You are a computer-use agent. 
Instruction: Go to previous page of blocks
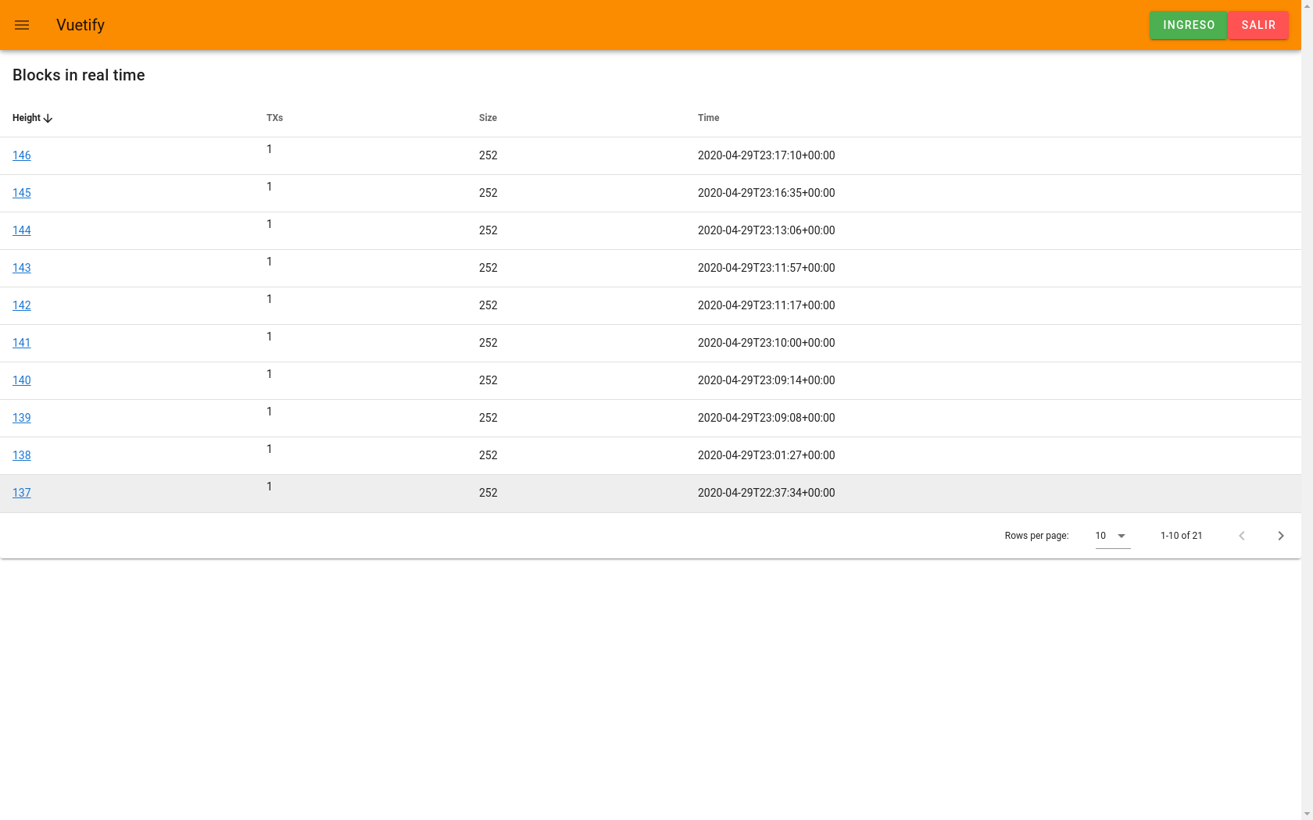1241,536
